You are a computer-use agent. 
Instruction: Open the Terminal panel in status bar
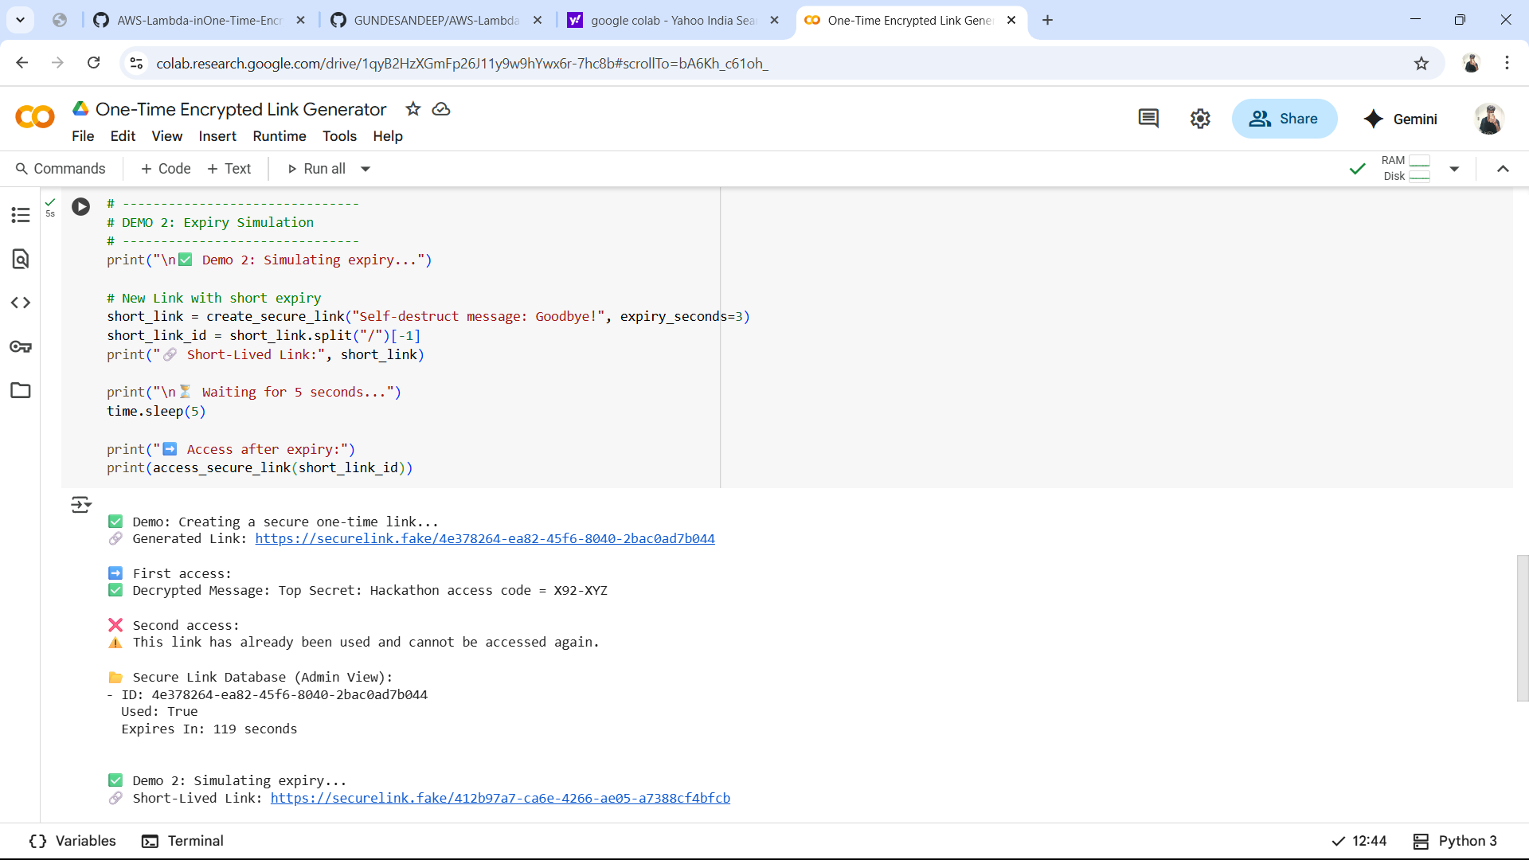(x=182, y=841)
